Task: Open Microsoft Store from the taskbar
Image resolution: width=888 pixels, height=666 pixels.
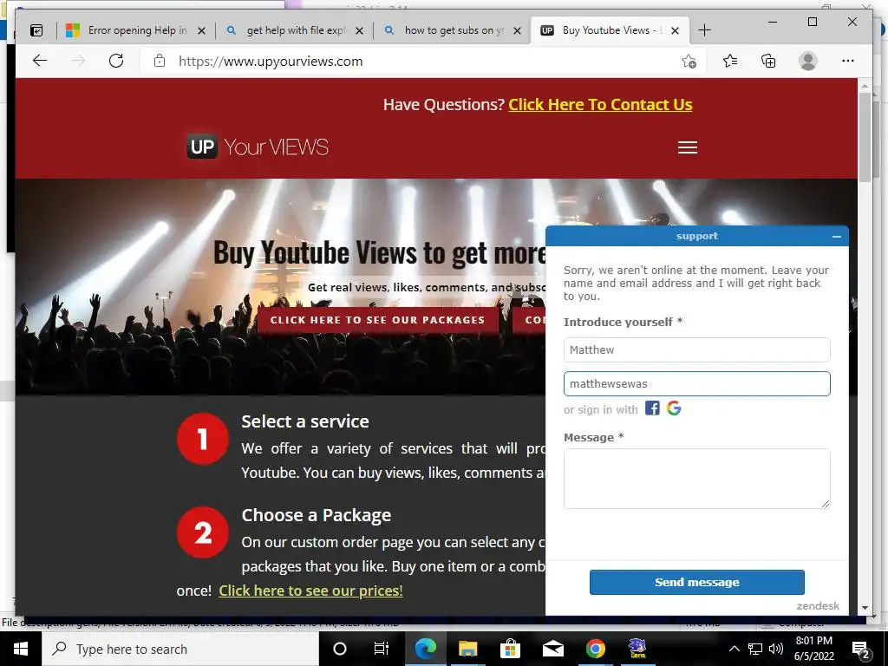Action: pos(510,649)
